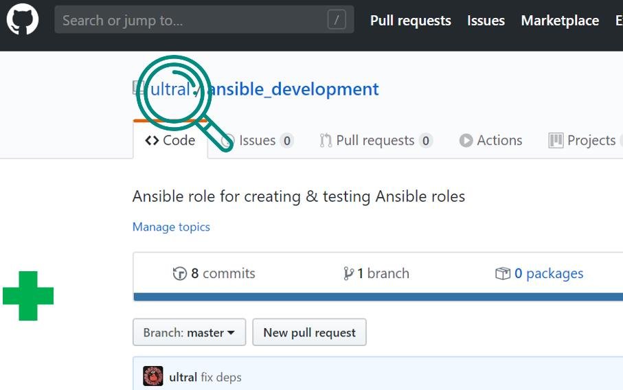Click the blue language bar

point(378,297)
